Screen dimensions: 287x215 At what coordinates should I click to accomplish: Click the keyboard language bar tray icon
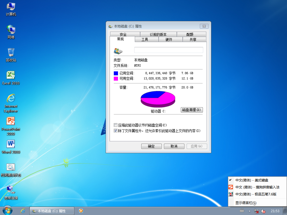point(242,211)
